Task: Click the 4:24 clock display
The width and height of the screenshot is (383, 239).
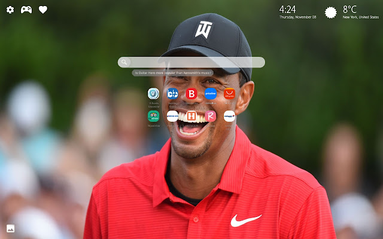Action: (287, 10)
